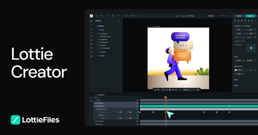Click the fourth alignment icon in properties panel

click(245, 21)
